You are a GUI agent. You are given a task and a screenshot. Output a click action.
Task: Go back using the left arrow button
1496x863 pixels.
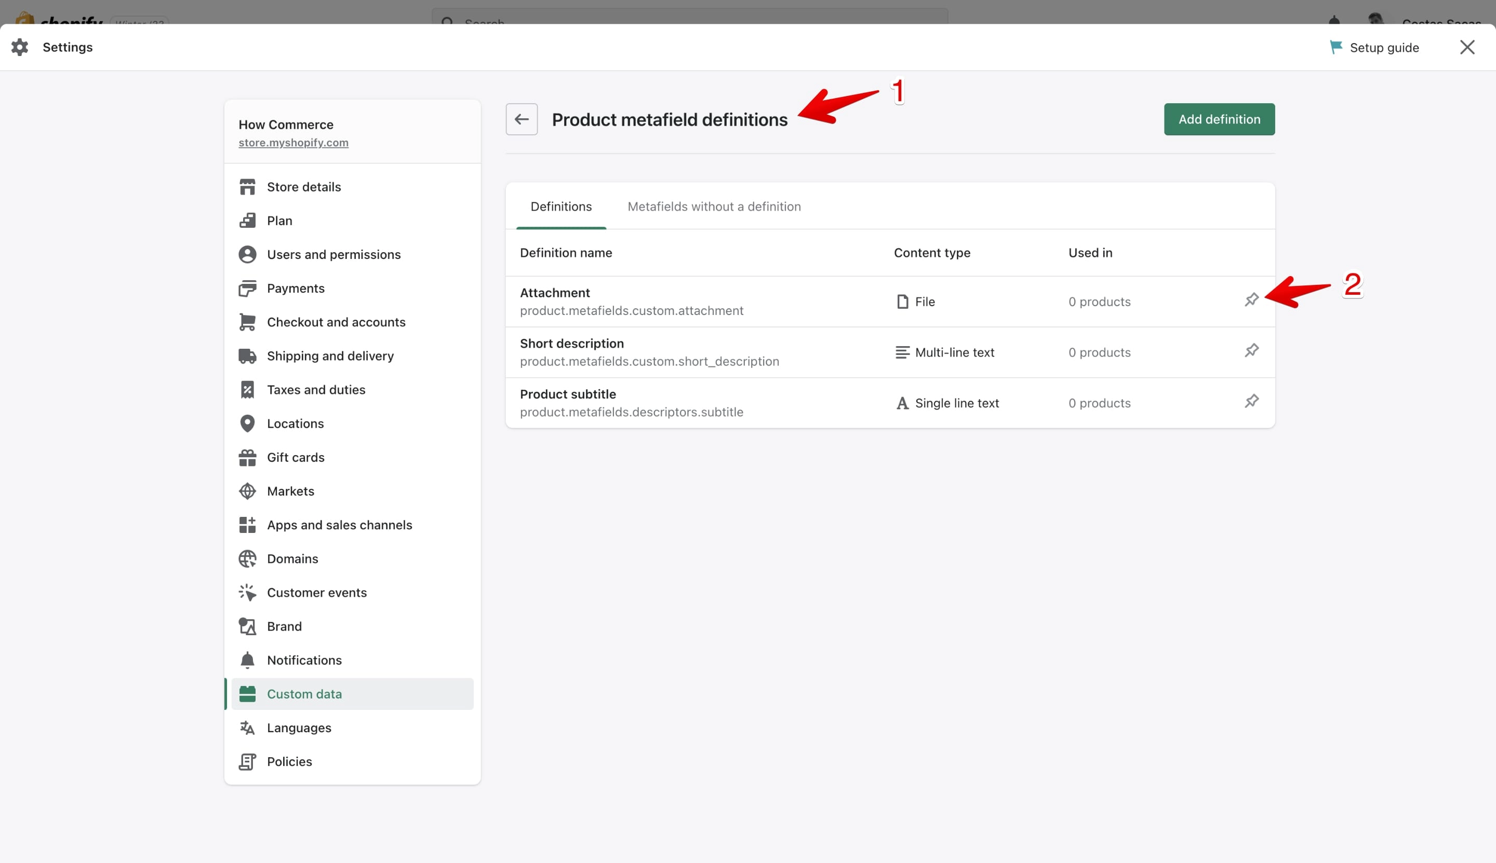[x=522, y=119]
